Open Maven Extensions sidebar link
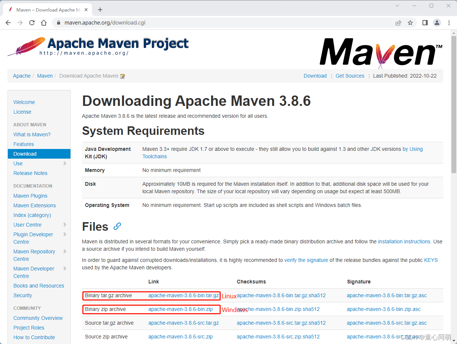This screenshot has width=457, height=344. click(x=34, y=205)
